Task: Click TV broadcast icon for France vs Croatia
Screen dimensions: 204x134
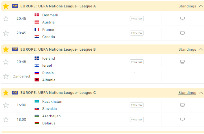Action: pyautogui.click(x=182, y=33)
